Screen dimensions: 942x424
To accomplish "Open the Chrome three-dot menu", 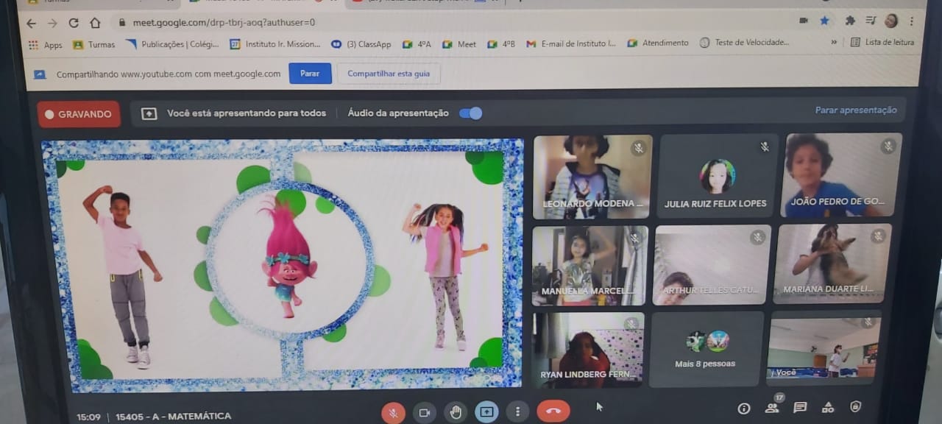I will (912, 21).
